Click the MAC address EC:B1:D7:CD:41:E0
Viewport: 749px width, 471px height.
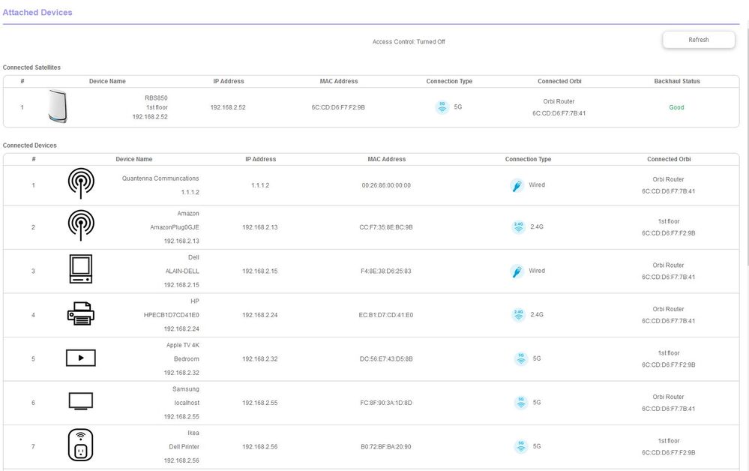tap(386, 315)
